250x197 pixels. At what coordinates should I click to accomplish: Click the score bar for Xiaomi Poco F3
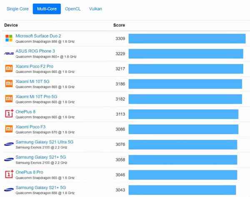click(183, 129)
